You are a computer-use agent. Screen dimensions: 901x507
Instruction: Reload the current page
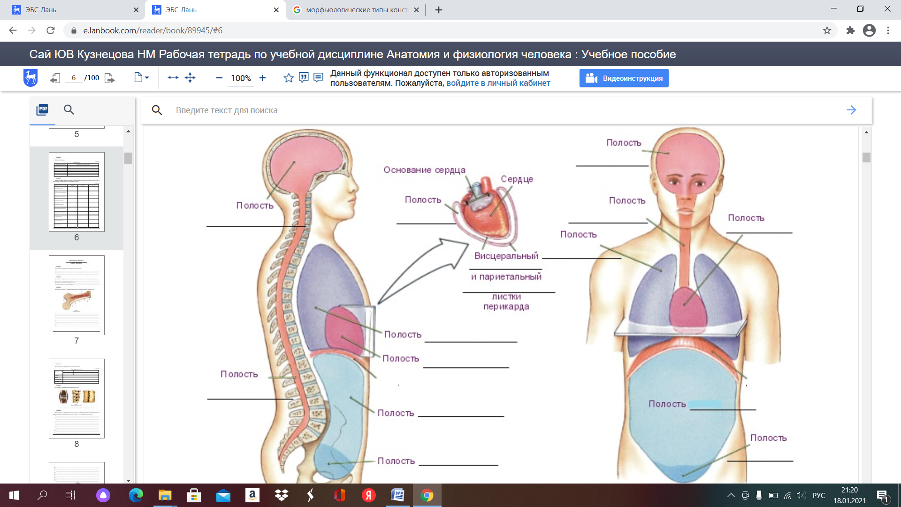coord(51,31)
